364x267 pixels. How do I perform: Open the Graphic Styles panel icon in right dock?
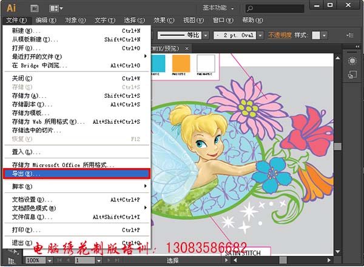[352, 75]
